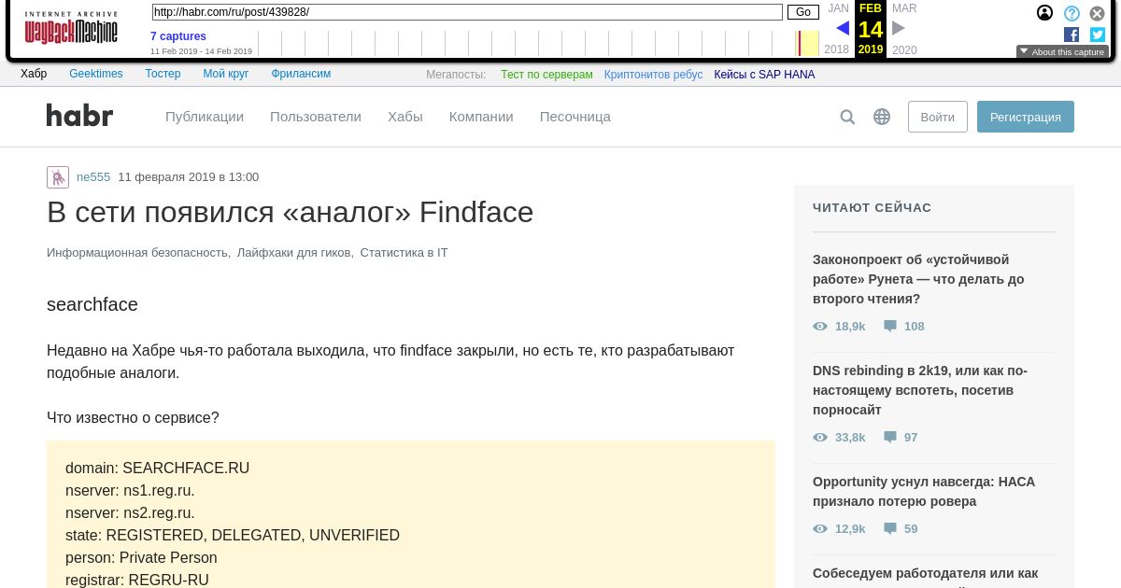Click the searchface subheading
Viewport: 1121px width, 588px height.
coord(92,305)
